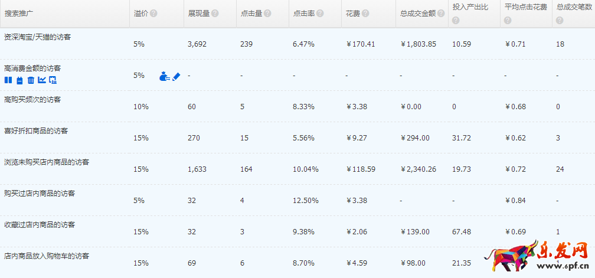Click the help icon under 总成交笔数
Viewport: 595px width, 278px height.
pos(560,21)
